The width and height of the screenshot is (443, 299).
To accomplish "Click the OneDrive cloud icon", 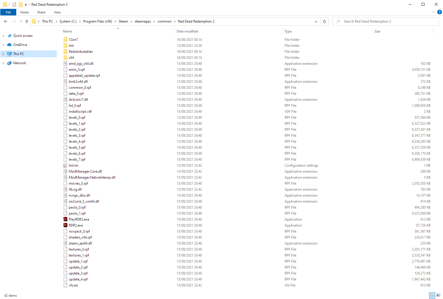I will (x=9, y=45).
